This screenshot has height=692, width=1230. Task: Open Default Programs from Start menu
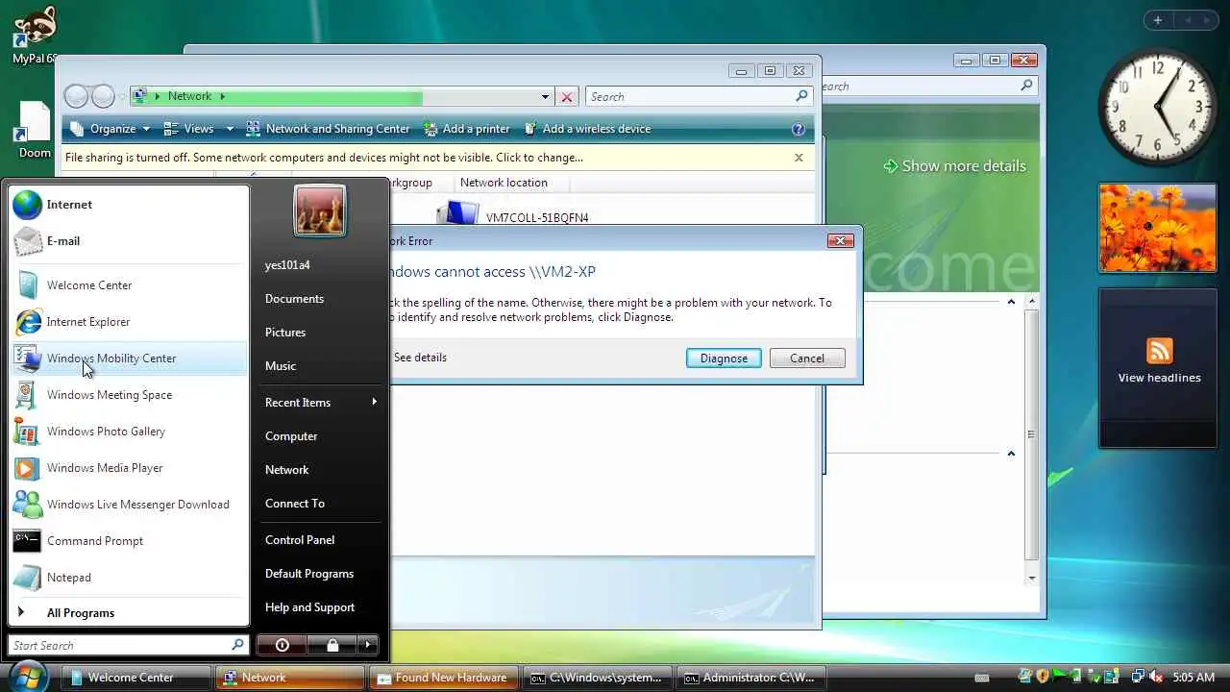click(x=320, y=574)
